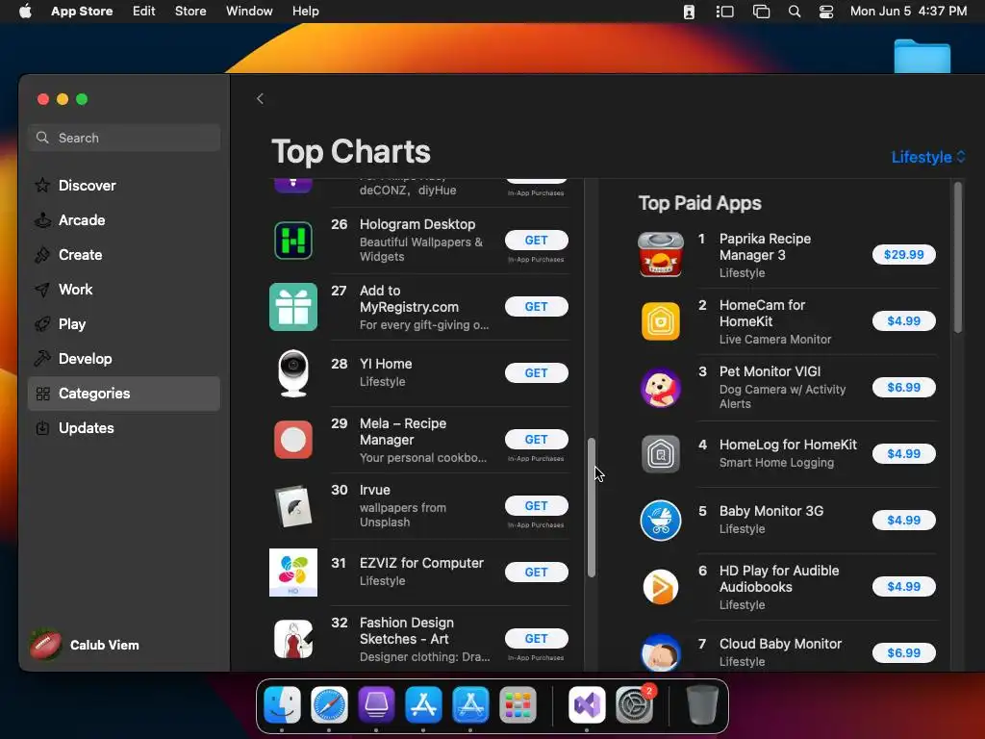
Task: Buy Paprika Recipe Manager 3 for $29.99
Action: [904, 254]
